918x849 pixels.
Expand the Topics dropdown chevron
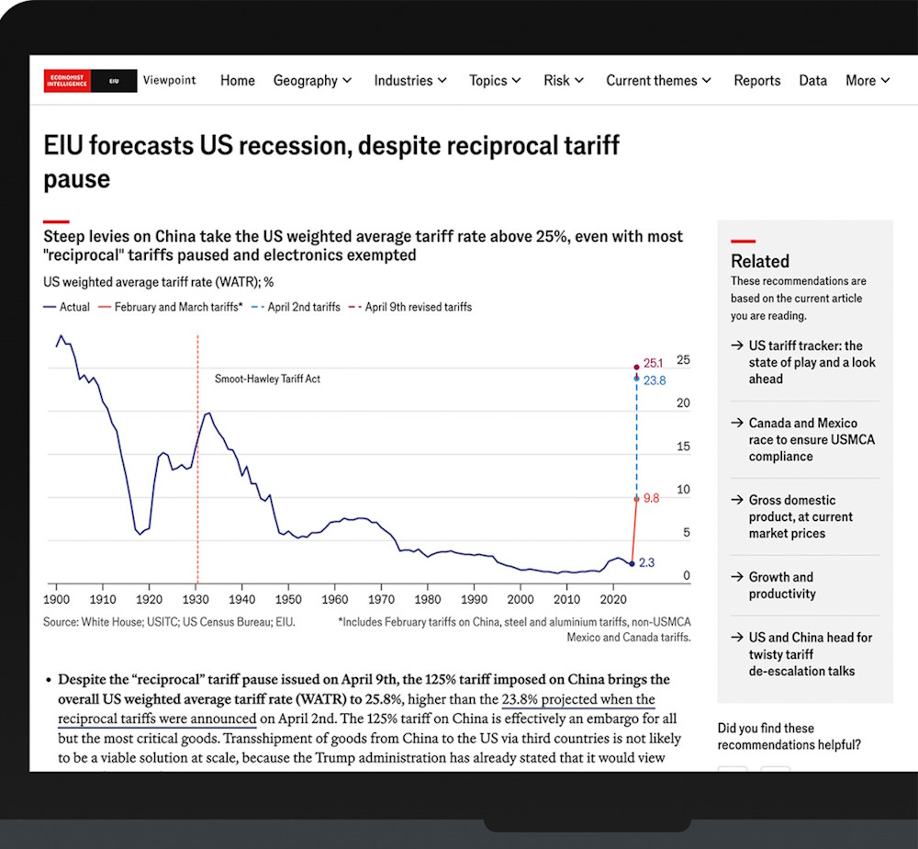coord(516,81)
